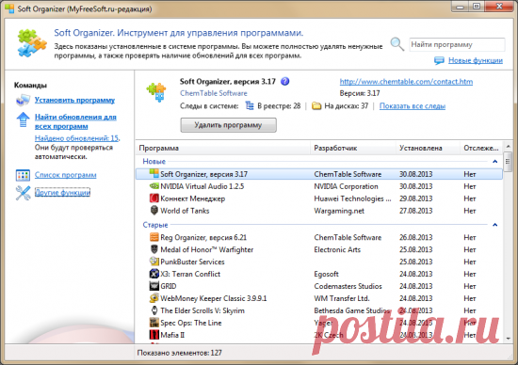The width and height of the screenshot is (518, 365).
Task: Click the Soft Organizer puzzle logo in header
Action: [32, 43]
